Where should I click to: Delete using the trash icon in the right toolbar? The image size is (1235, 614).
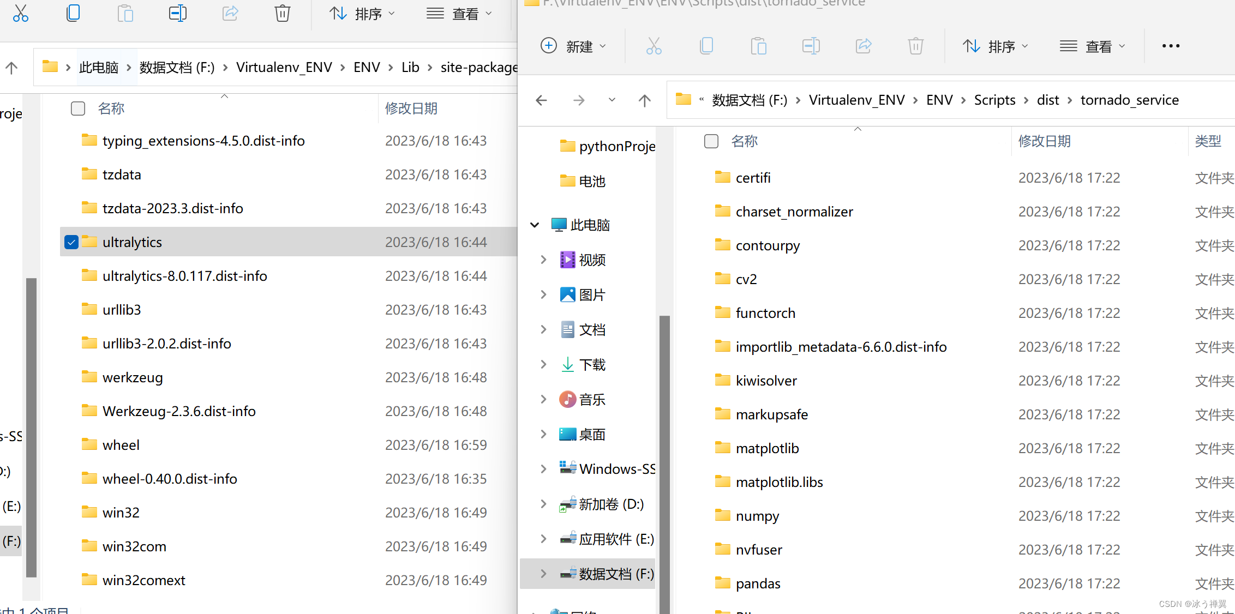point(915,46)
